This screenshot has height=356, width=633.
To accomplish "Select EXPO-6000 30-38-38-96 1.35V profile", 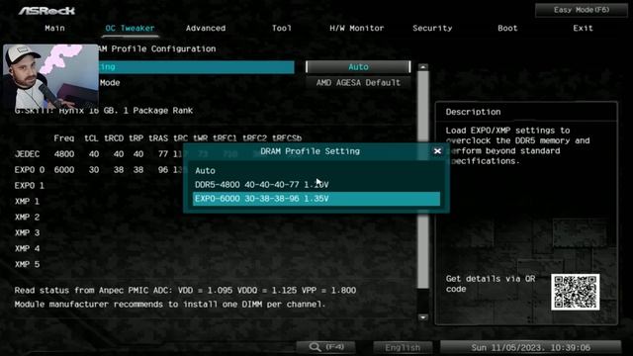I will tap(316, 199).
